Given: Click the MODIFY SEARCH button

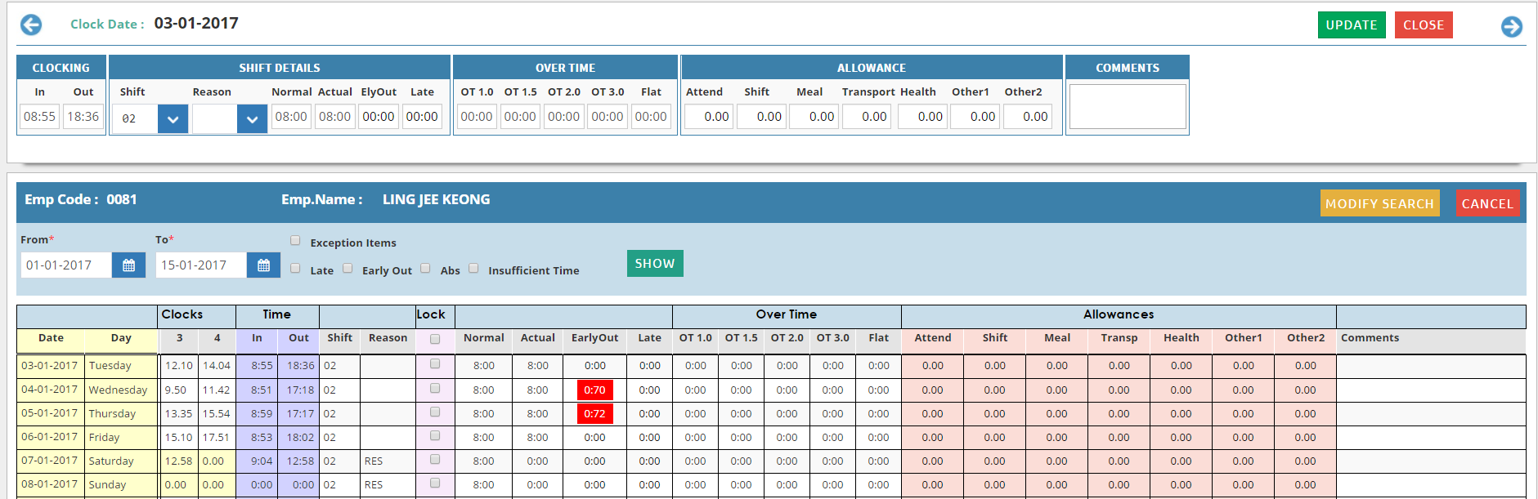Looking at the screenshot, I should [1379, 203].
